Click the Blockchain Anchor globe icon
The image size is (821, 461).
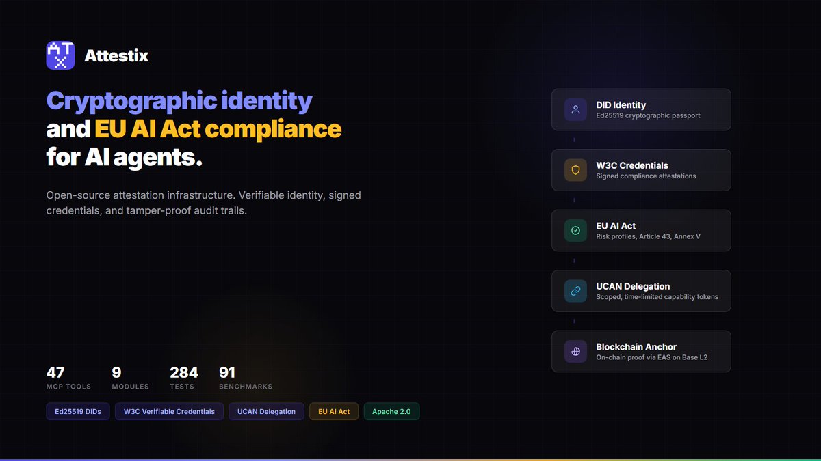[575, 352]
